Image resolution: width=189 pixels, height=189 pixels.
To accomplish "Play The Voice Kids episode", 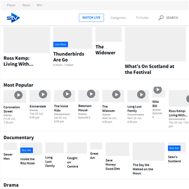I will pyautogui.click(x=67, y=94).
